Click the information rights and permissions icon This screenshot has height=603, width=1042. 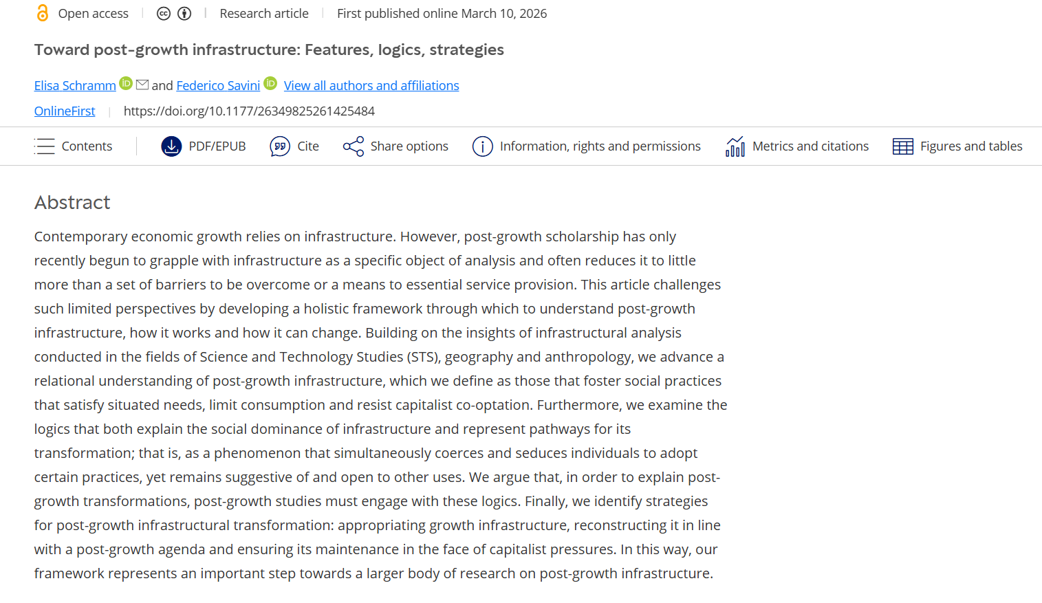click(483, 146)
